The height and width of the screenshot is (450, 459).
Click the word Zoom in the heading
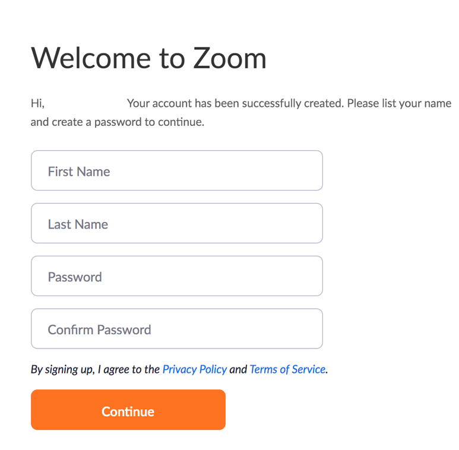(229, 58)
